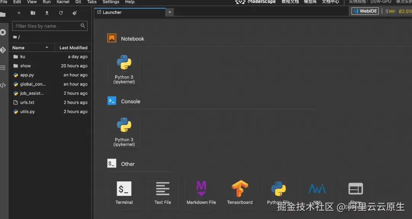Screen dimensions: 412x219
Task: Select the global_con... python file
Action: click(50, 84)
